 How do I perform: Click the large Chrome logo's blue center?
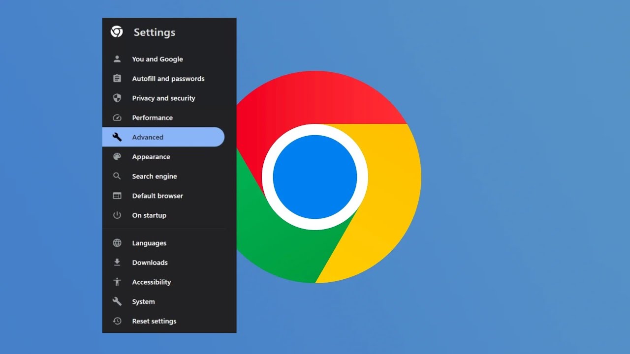pyautogui.click(x=315, y=177)
